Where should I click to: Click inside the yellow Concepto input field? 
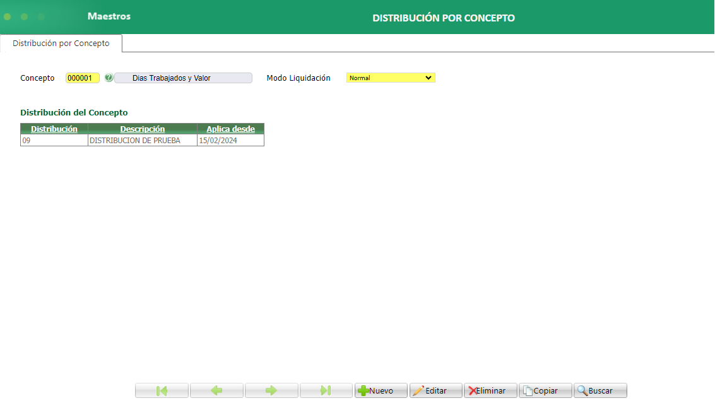click(83, 78)
